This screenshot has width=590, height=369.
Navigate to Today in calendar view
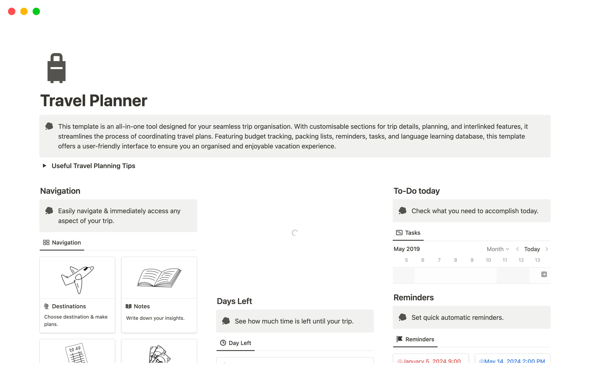tap(532, 249)
